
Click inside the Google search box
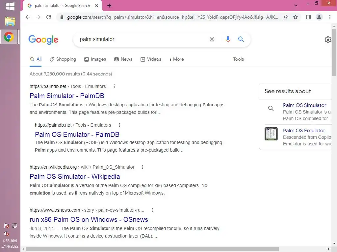[x=142, y=39]
